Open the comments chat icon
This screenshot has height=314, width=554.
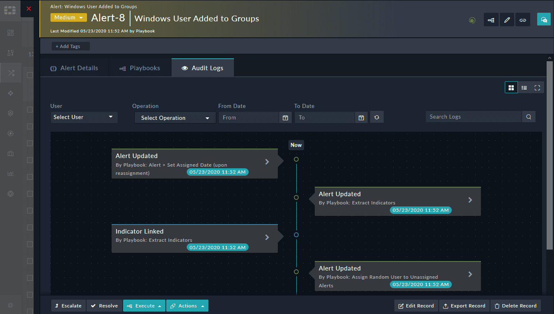point(544,20)
